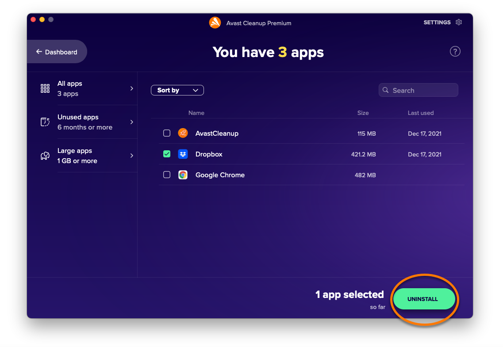Click the Google Chrome app icon
503x347 pixels.
point(183,175)
